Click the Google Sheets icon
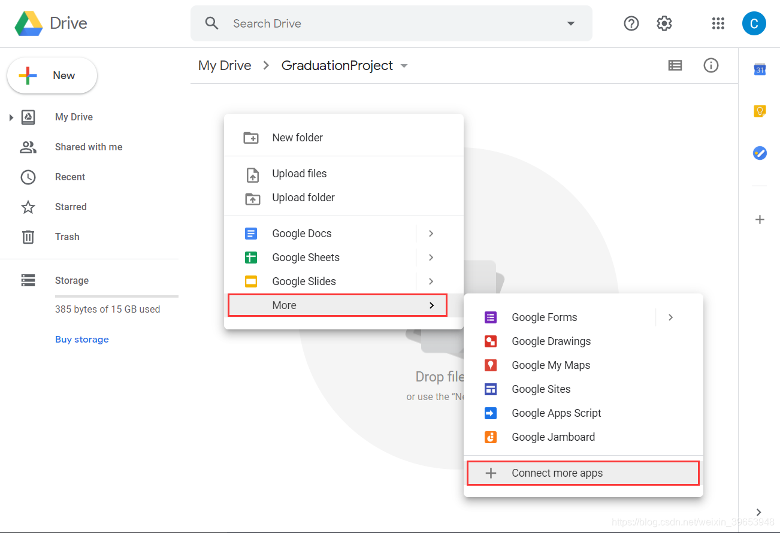This screenshot has height=533, width=780. tap(251, 258)
